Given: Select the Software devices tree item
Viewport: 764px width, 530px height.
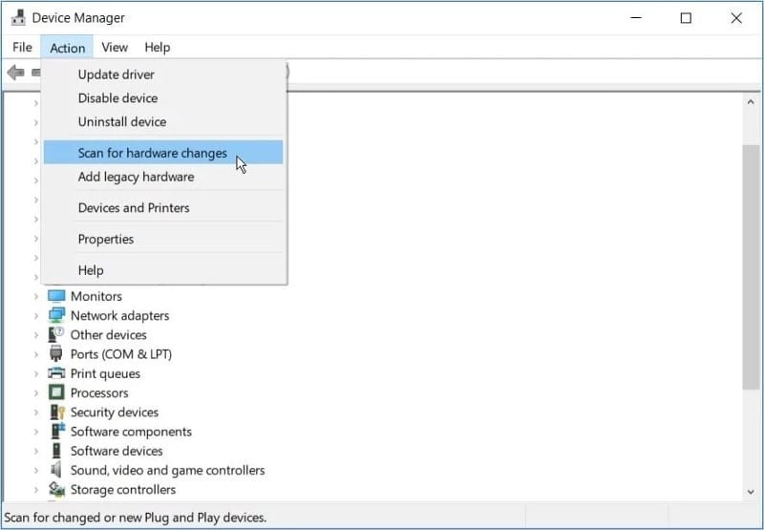Looking at the screenshot, I should click(x=117, y=451).
